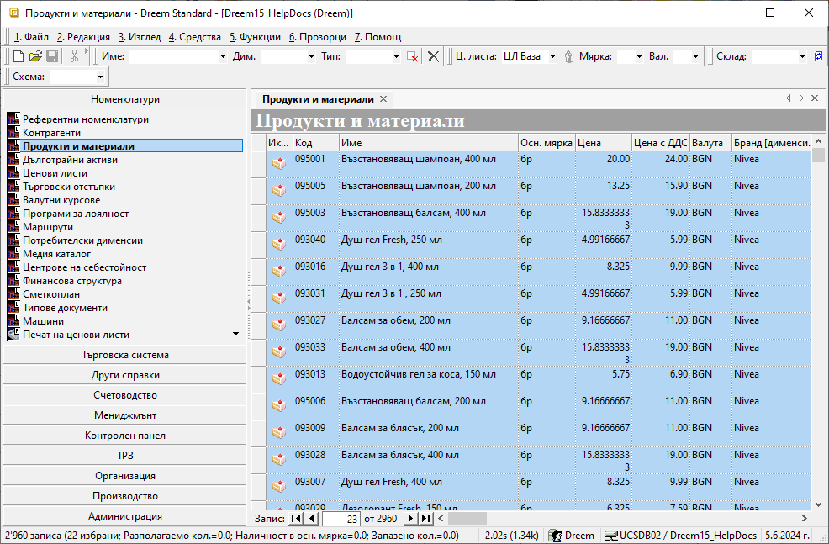829x544 pixels.
Task: Select Контрагенти in the nomenclature list
Action: (x=51, y=133)
